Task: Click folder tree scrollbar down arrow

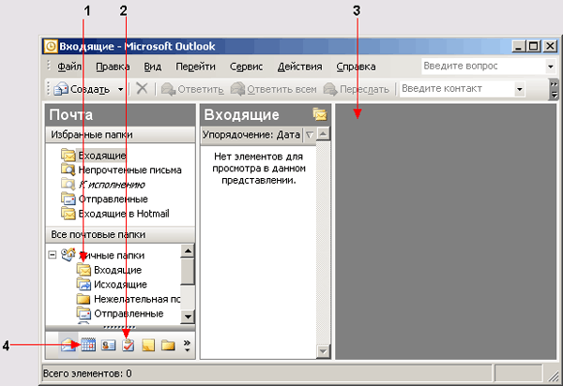Action: coord(188,317)
